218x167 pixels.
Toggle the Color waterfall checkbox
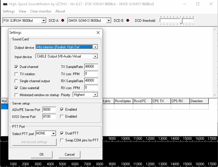coord(16,88)
